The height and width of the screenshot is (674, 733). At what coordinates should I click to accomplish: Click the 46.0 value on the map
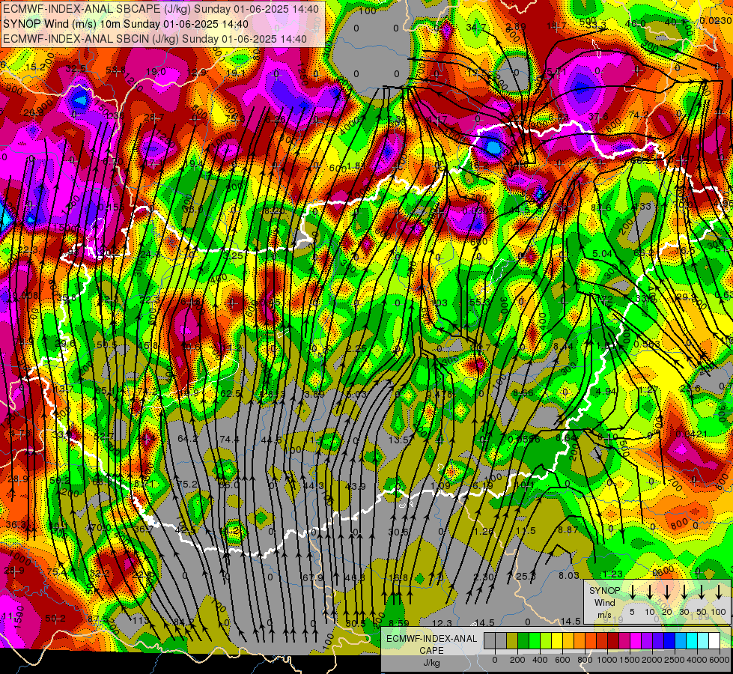pyautogui.click(x=636, y=24)
